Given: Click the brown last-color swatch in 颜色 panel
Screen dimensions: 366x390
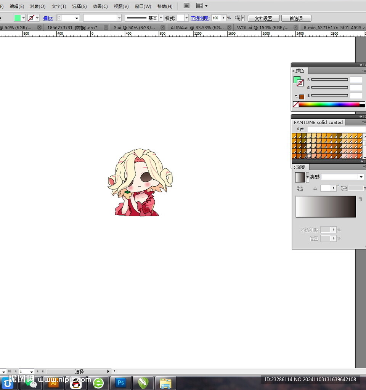Looking at the screenshot, I should pyautogui.click(x=302, y=97).
